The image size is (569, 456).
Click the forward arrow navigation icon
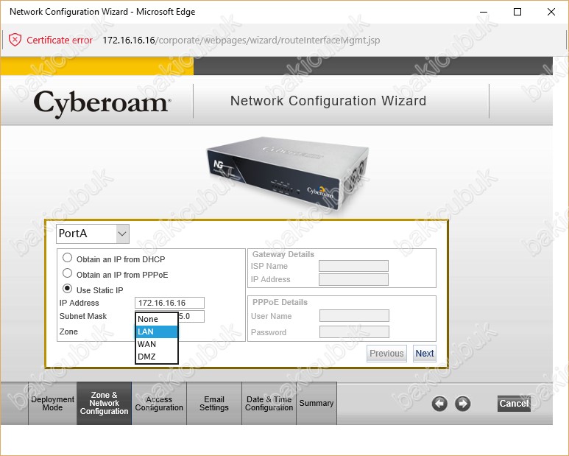[x=463, y=404]
